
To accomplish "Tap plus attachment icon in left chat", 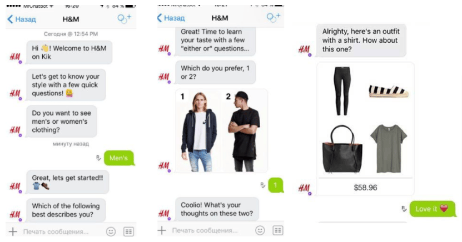I will click(x=13, y=231).
